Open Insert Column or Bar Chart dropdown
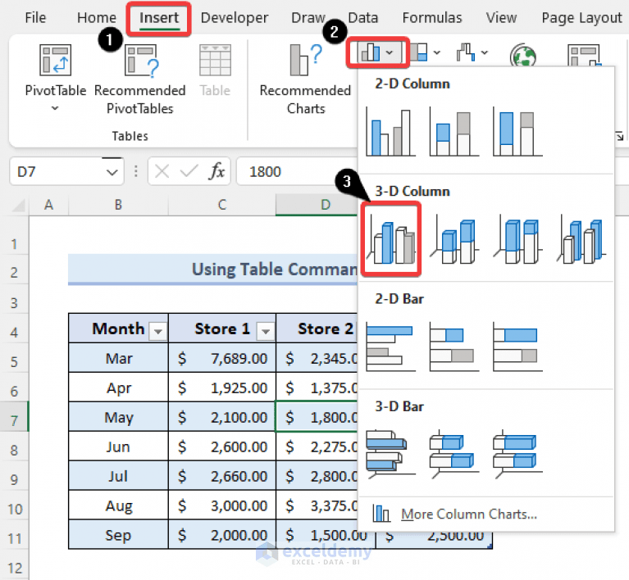The height and width of the screenshot is (580, 629). coord(378,52)
